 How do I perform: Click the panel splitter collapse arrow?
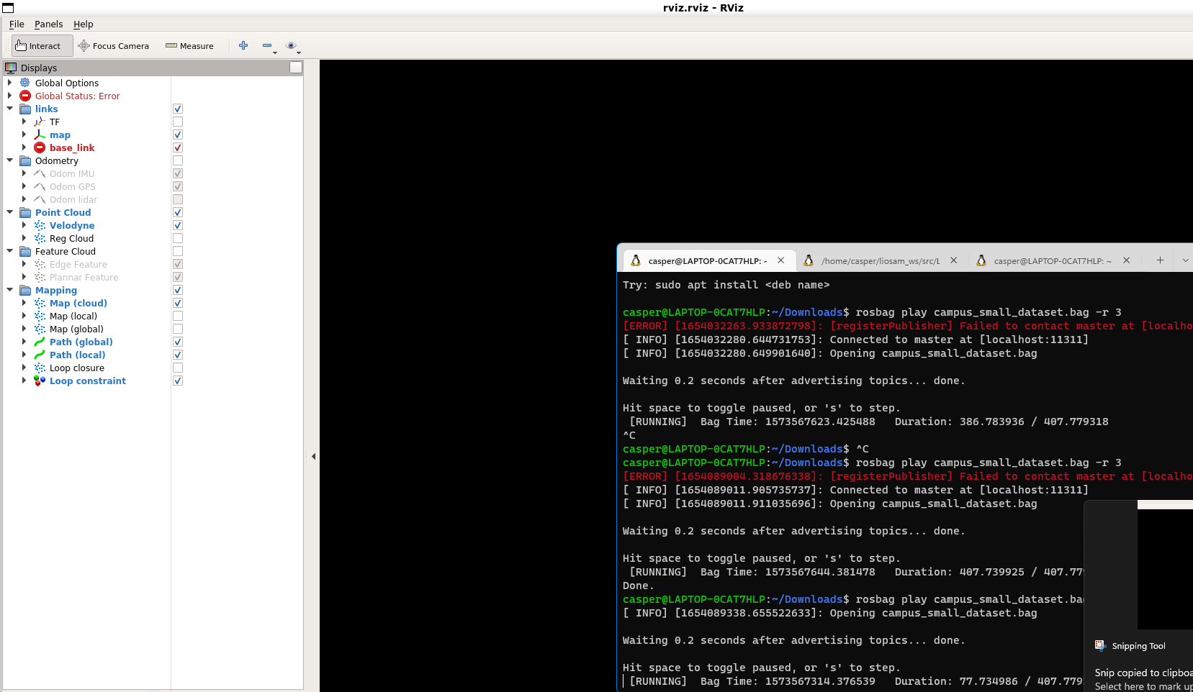[313, 456]
